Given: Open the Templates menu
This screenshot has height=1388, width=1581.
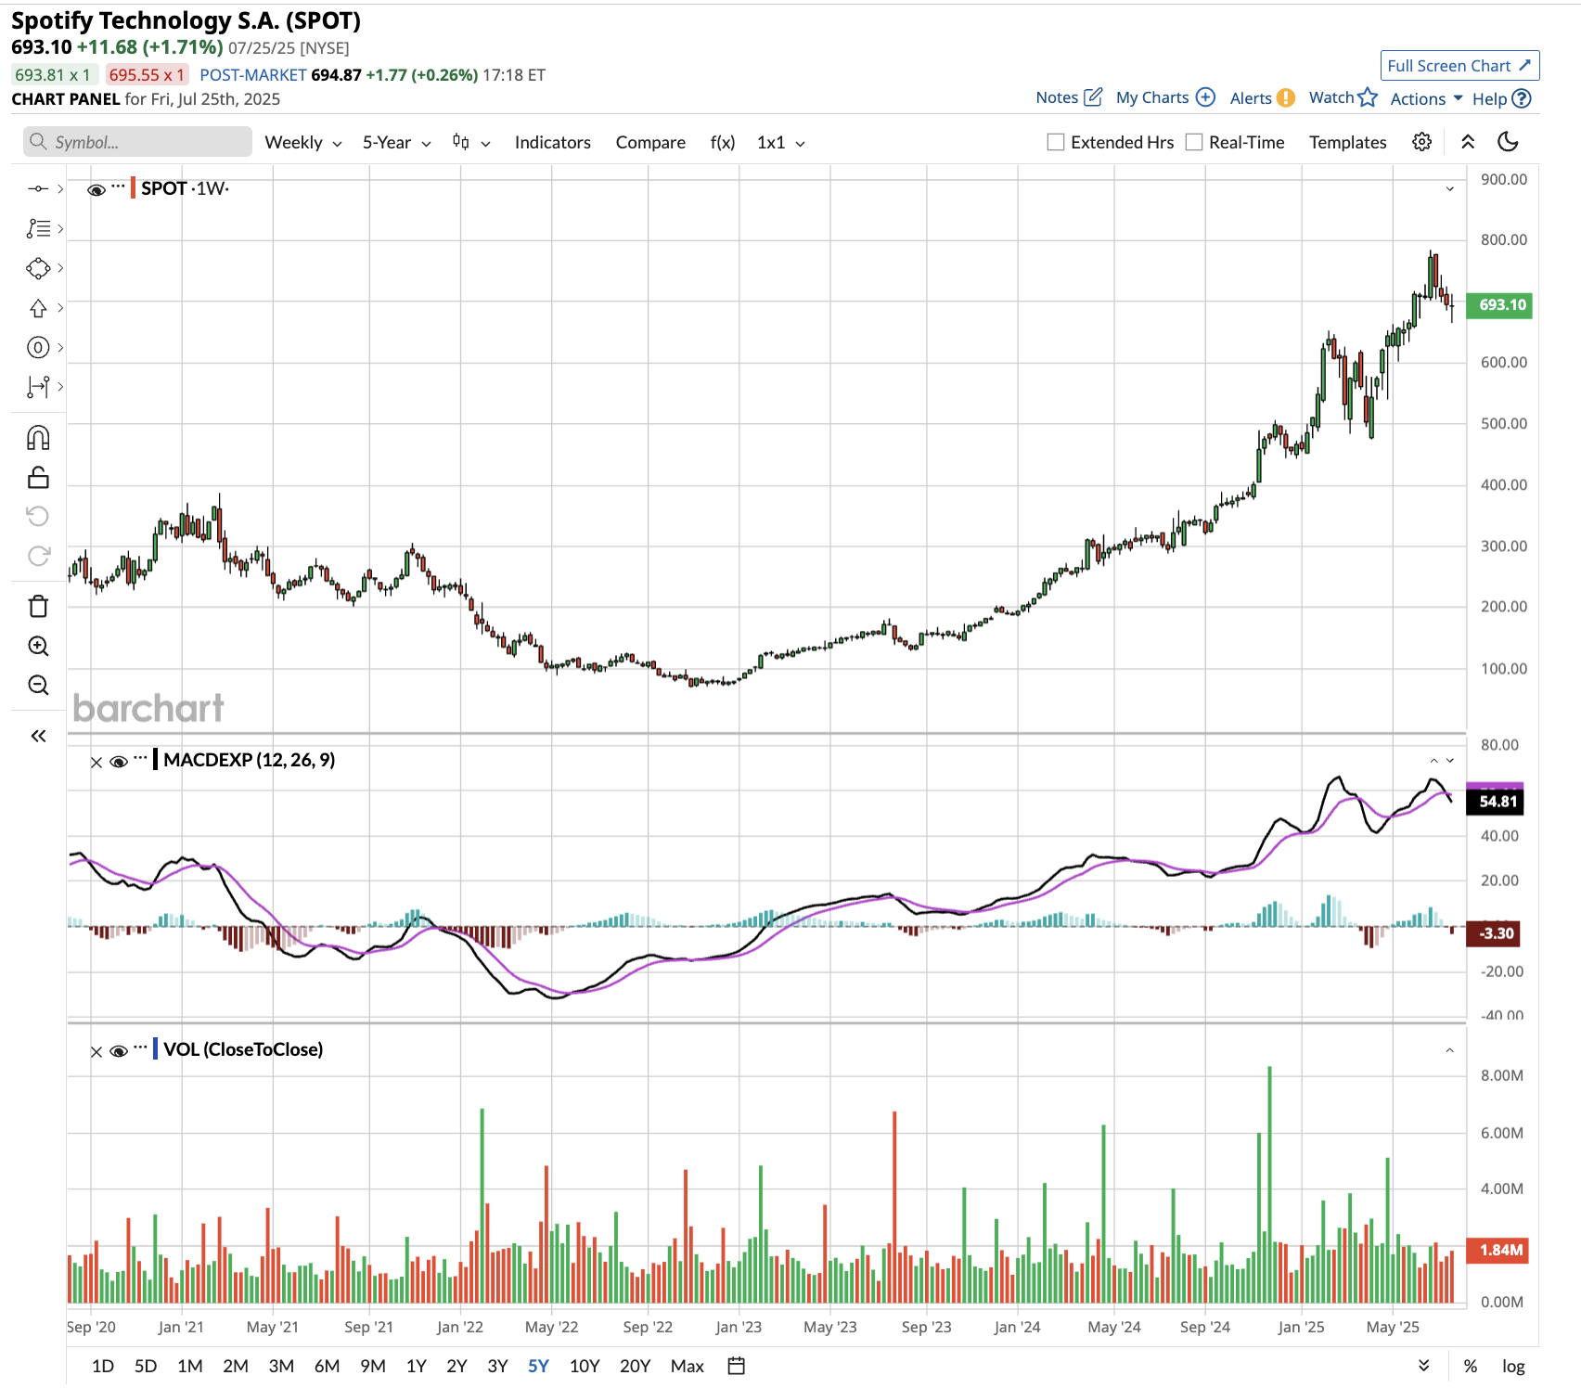Looking at the screenshot, I should (1347, 142).
